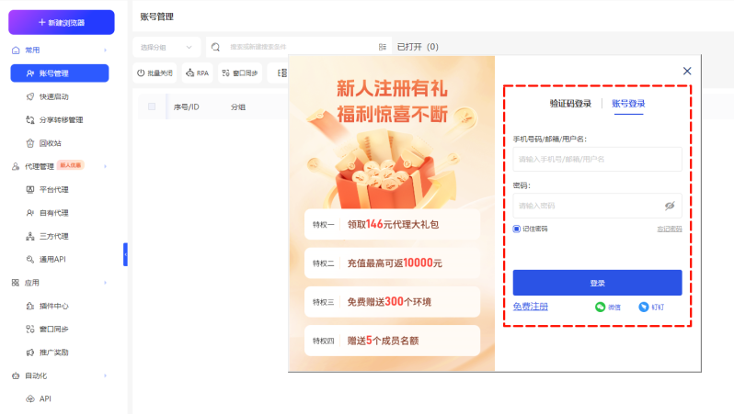
Task: Open Share Transfer Management (分享转移管理)
Action: click(x=61, y=120)
